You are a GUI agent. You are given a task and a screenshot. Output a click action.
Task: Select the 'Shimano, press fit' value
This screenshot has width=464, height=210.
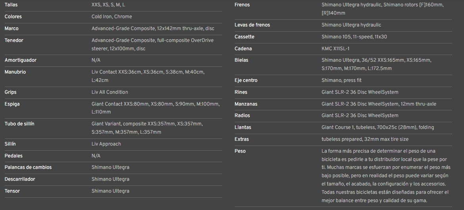pyautogui.click(x=341, y=80)
